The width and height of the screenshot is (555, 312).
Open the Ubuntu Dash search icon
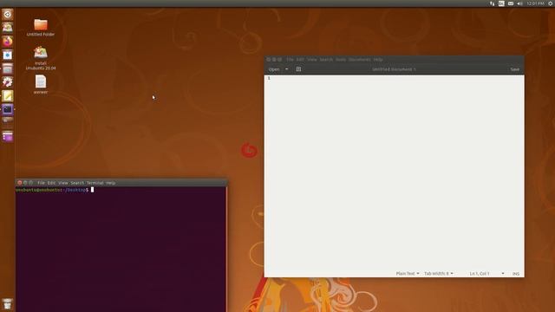pos(8,15)
